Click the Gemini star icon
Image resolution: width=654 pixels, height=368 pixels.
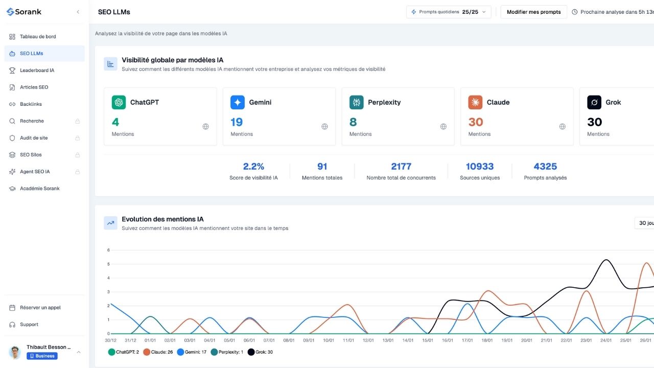click(237, 102)
